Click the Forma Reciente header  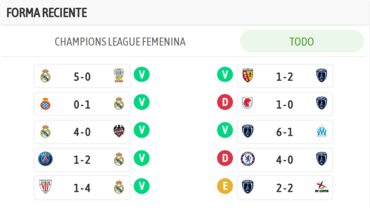(47, 13)
